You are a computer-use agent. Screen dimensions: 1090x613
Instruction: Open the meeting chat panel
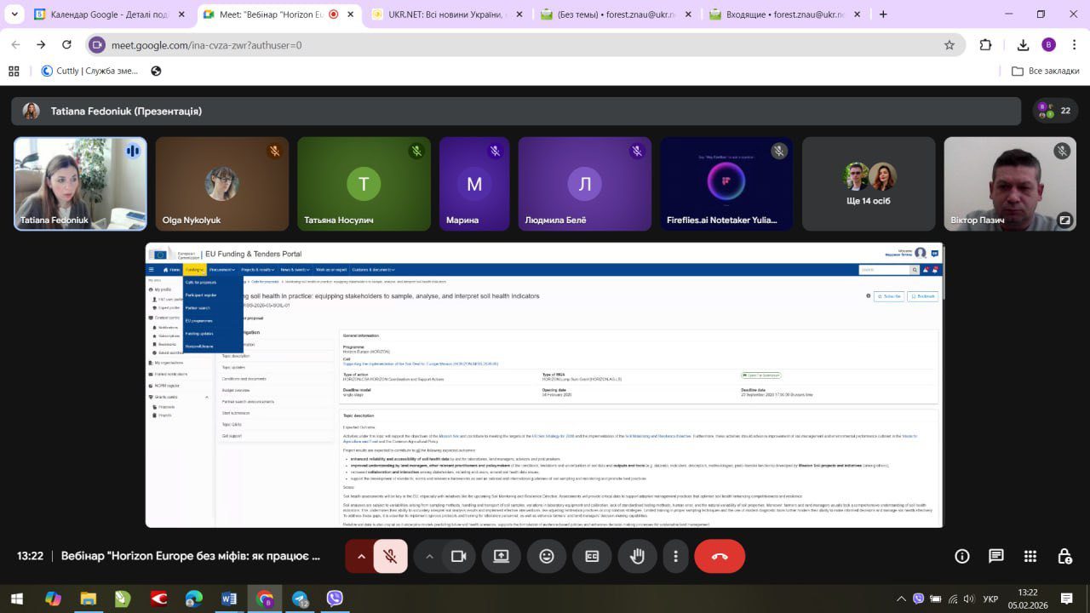tap(995, 556)
